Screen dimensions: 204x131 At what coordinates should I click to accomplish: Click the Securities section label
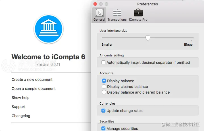tap(107, 121)
